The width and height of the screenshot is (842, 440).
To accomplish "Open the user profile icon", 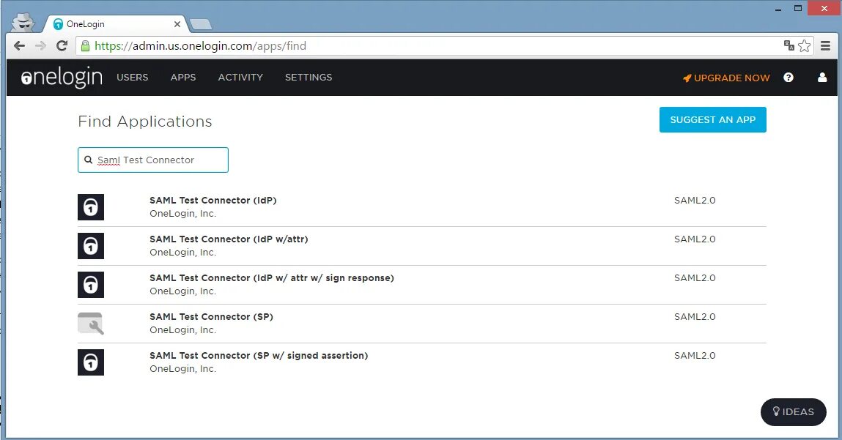I will pos(822,78).
